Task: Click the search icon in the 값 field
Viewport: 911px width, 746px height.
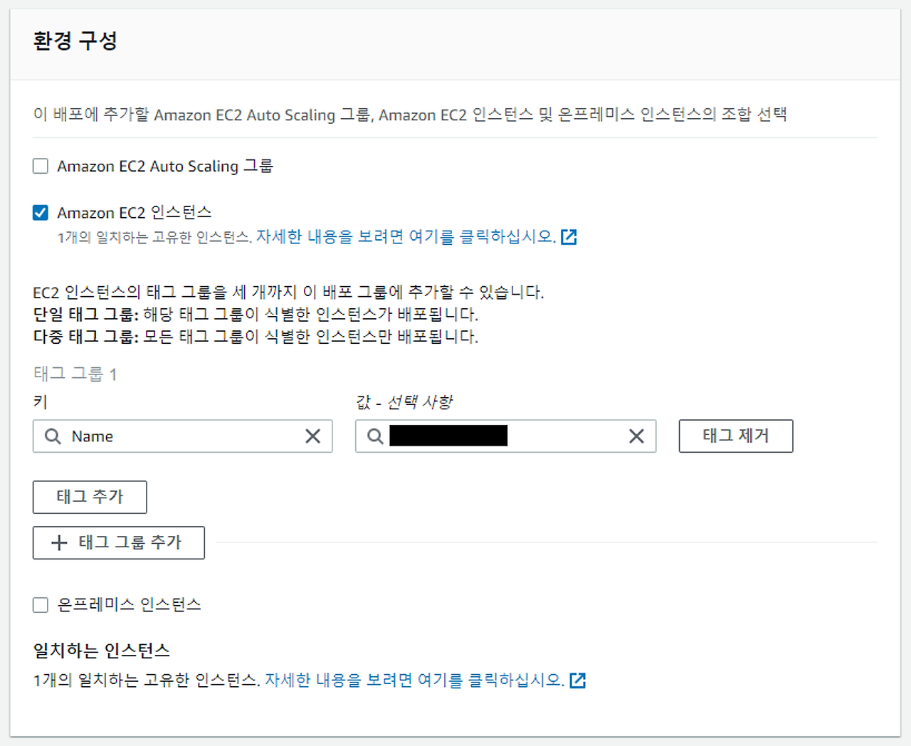Action: point(375,436)
